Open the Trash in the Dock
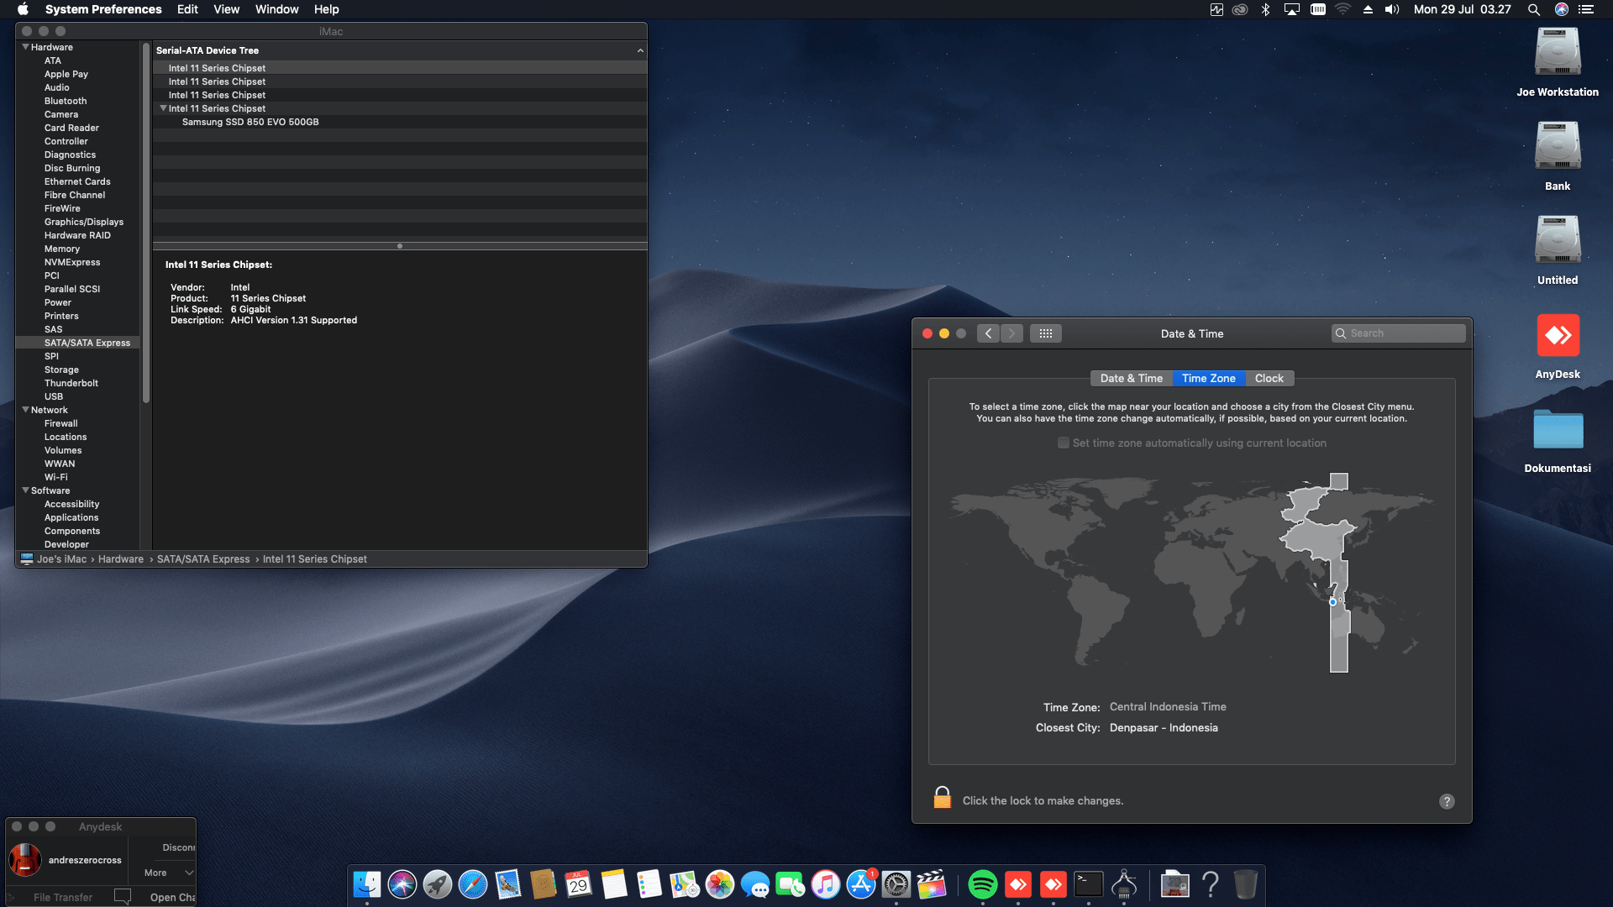1613x907 pixels. tap(1246, 884)
